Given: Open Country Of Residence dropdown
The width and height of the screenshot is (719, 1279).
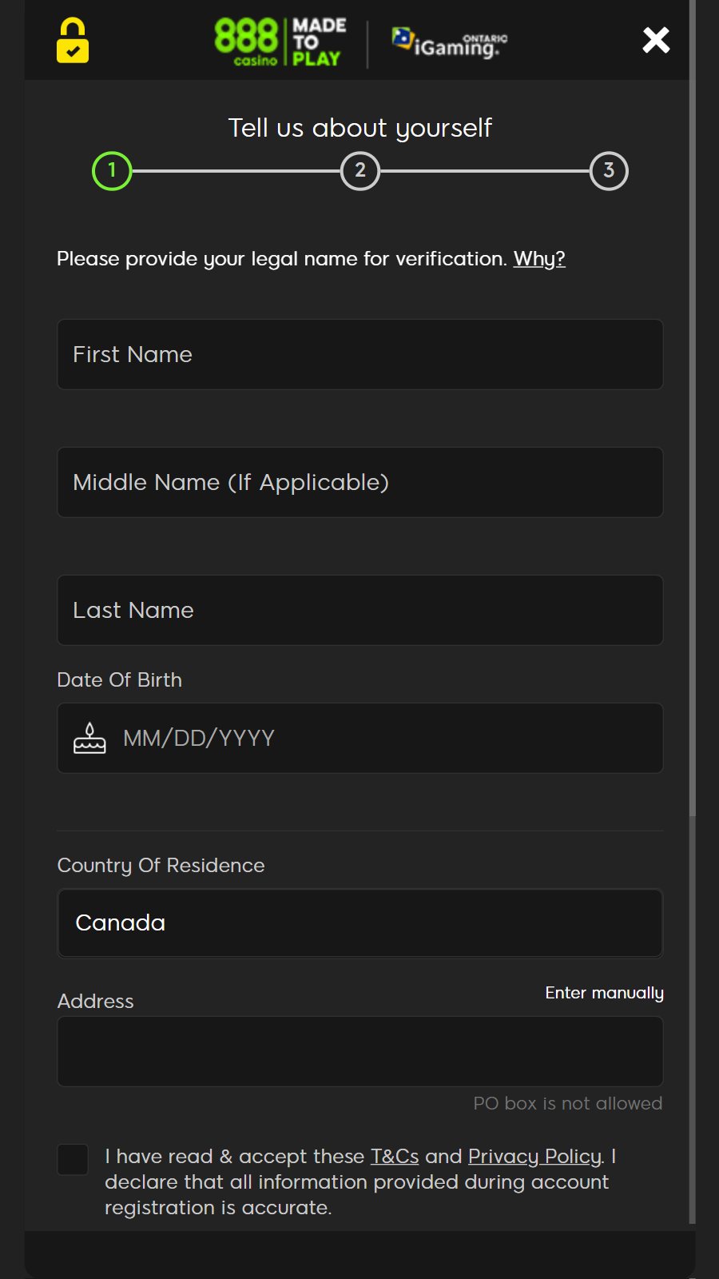Looking at the screenshot, I should pyautogui.click(x=359, y=923).
